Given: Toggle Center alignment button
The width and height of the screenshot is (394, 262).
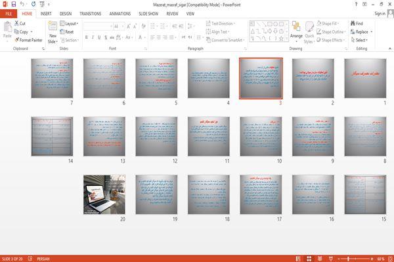Looking at the screenshot, I should click(x=158, y=37).
